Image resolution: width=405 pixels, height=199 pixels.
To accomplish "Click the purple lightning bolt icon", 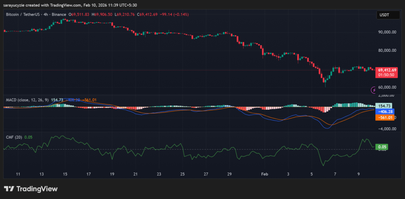I will pos(374,90).
